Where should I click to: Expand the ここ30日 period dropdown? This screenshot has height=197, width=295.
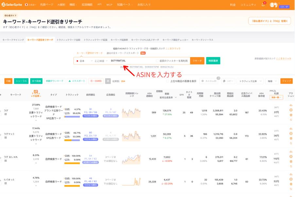point(101,61)
